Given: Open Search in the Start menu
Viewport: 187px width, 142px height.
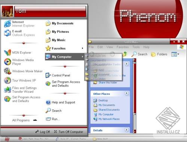Looking at the screenshot, I should click(53, 111).
